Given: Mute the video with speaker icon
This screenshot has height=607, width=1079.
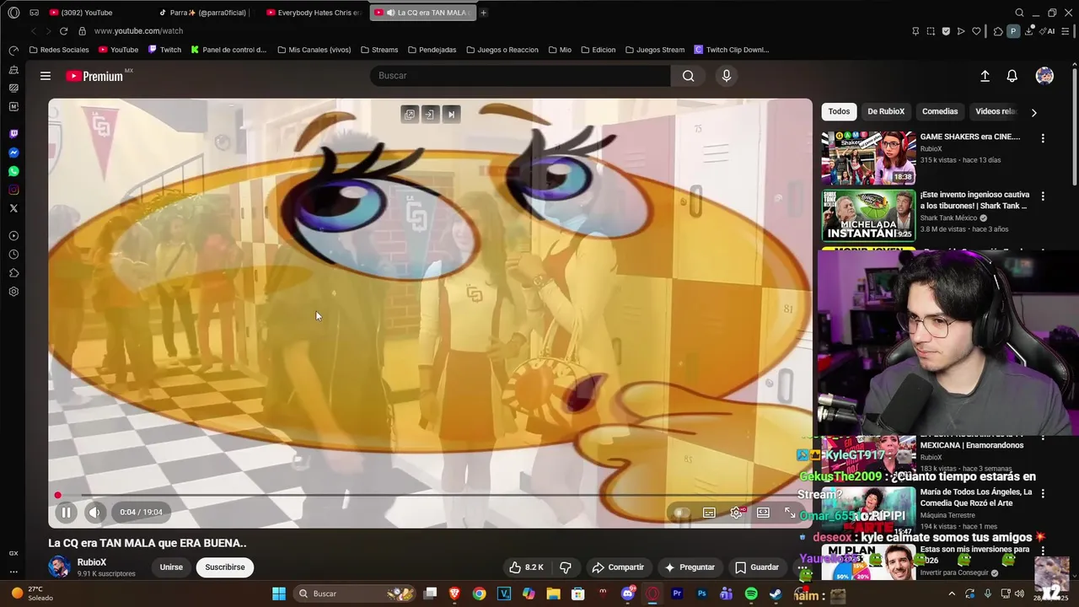Looking at the screenshot, I should point(94,512).
